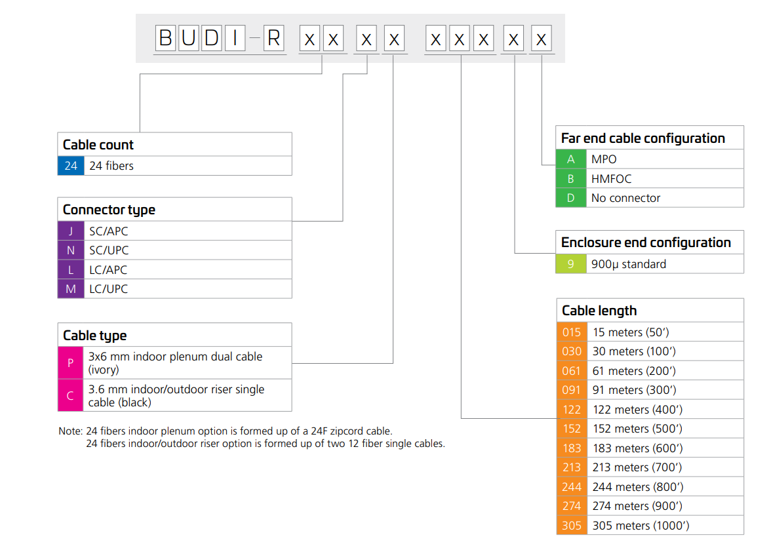
Task: Click the blue 24 cable count swatch
Action: pos(71,166)
